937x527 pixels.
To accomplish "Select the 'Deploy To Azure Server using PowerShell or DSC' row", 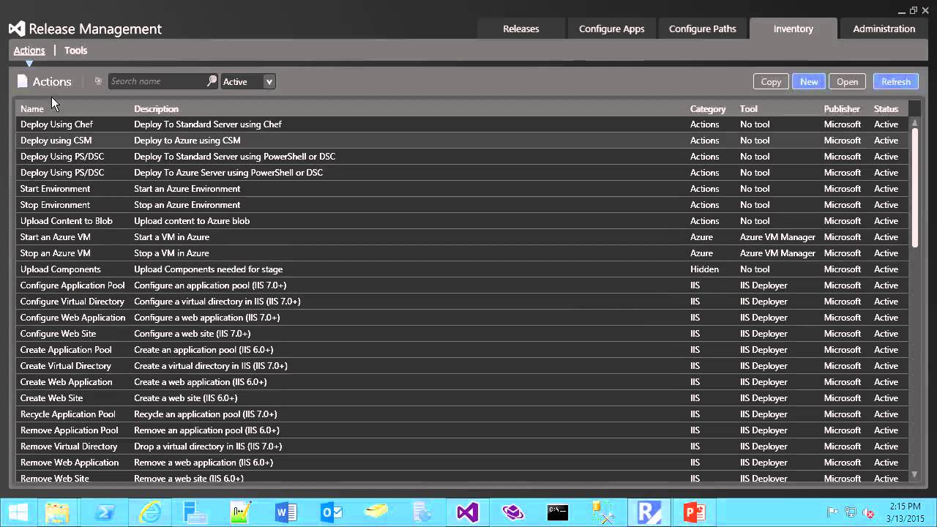I will [x=462, y=173].
